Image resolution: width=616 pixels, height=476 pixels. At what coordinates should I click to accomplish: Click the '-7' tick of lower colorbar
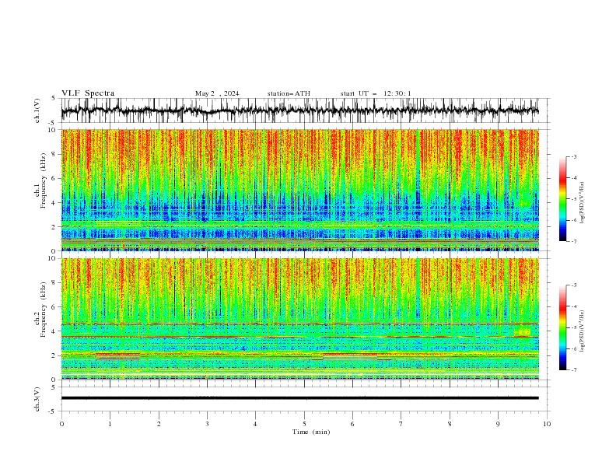[574, 370]
